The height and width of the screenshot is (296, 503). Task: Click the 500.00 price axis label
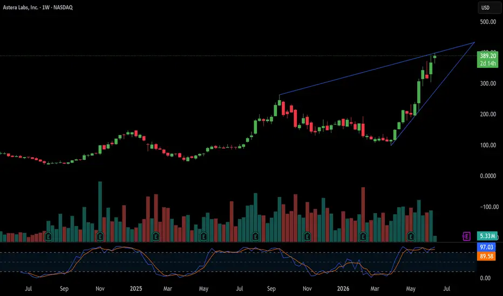point(488,22)
